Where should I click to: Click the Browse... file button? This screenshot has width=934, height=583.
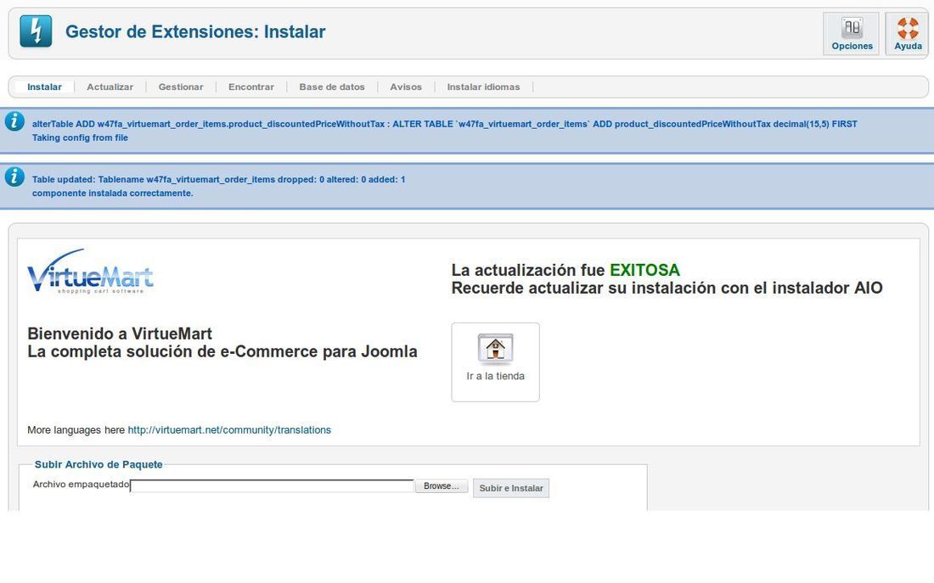click(442, 486)
